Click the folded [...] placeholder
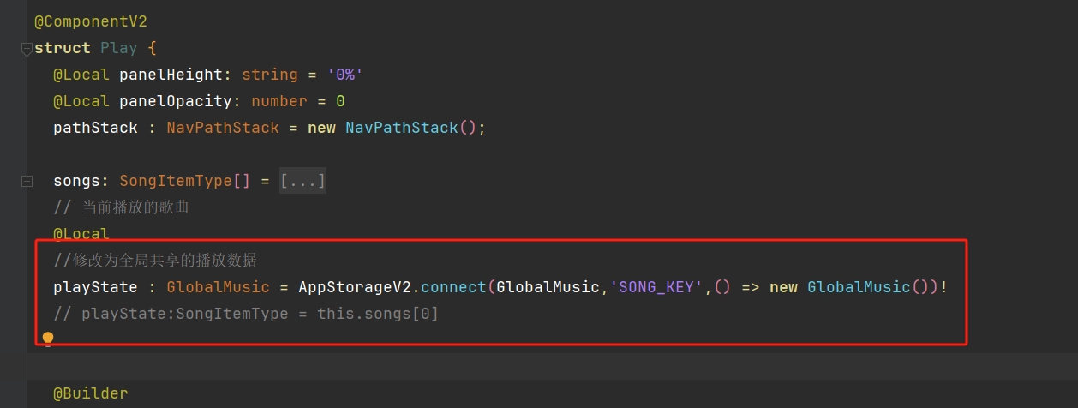1078x408 pixels. 302,181
